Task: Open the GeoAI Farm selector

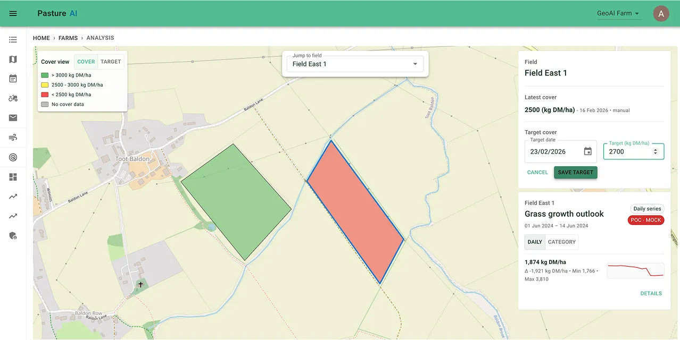Action: point(619,13)
